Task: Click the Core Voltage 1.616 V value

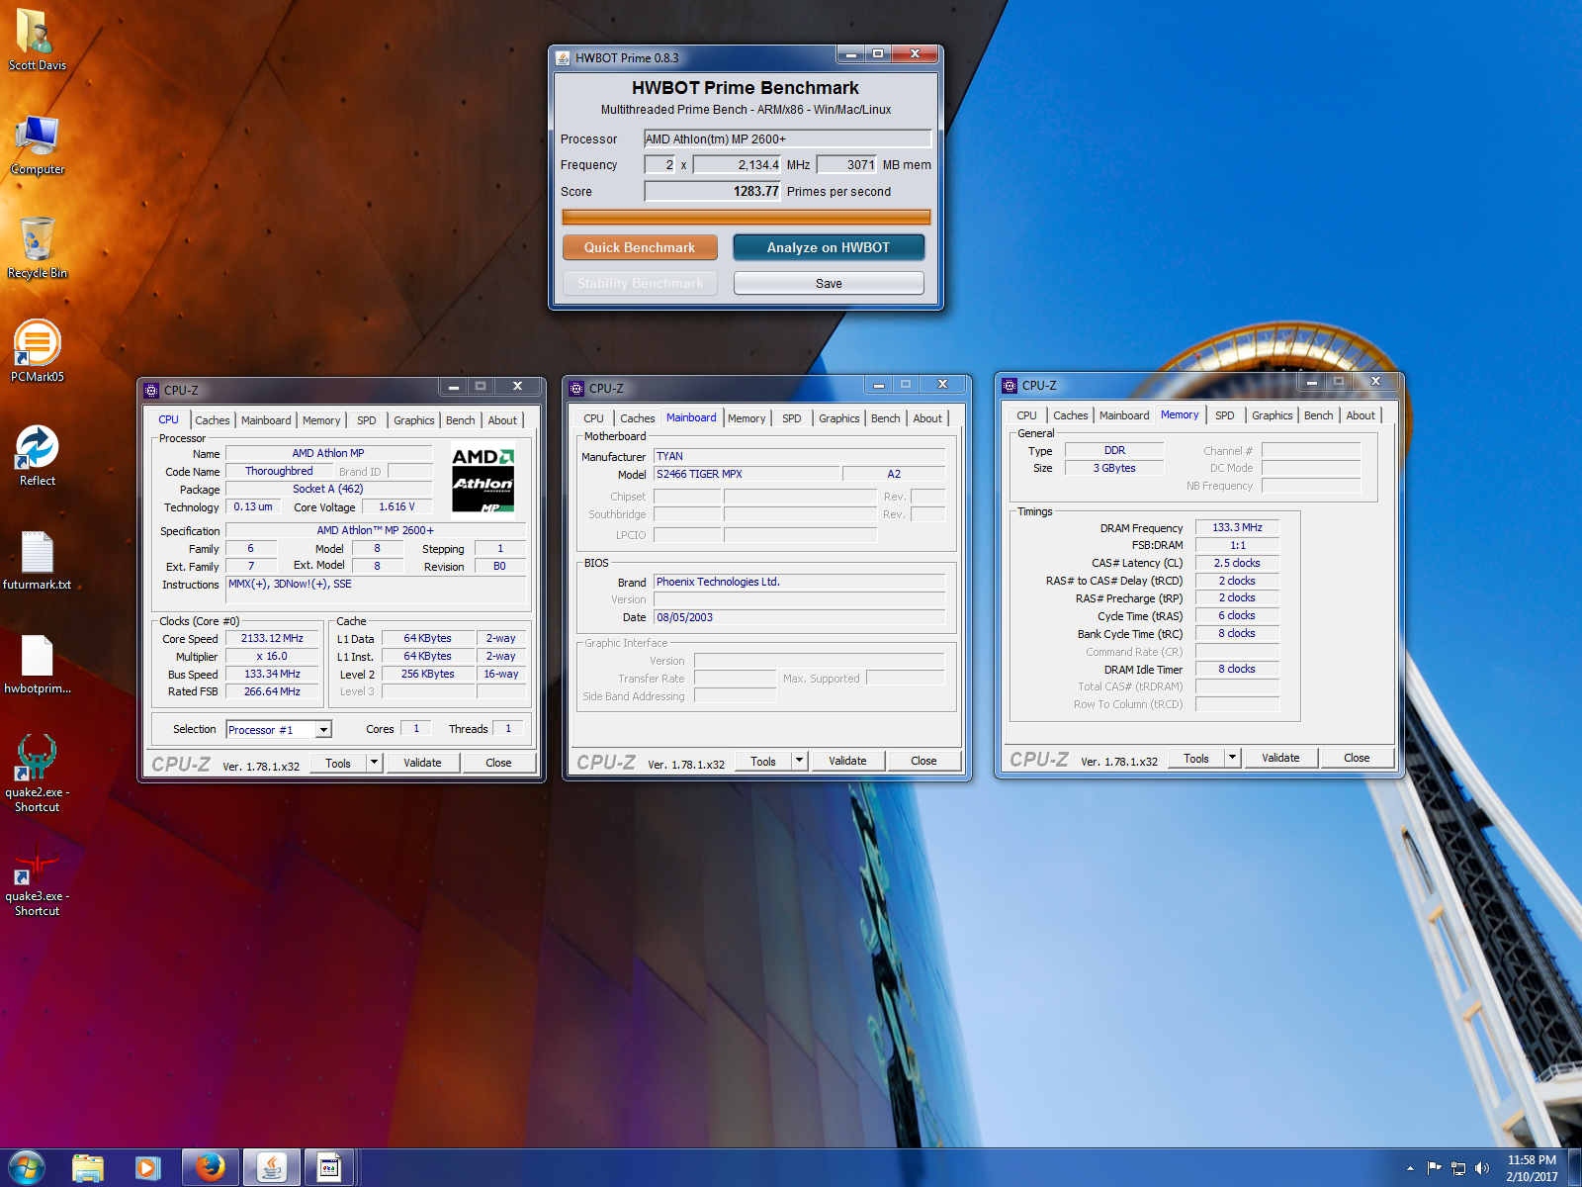Action: pyautogui.click(x=396, y=506)
